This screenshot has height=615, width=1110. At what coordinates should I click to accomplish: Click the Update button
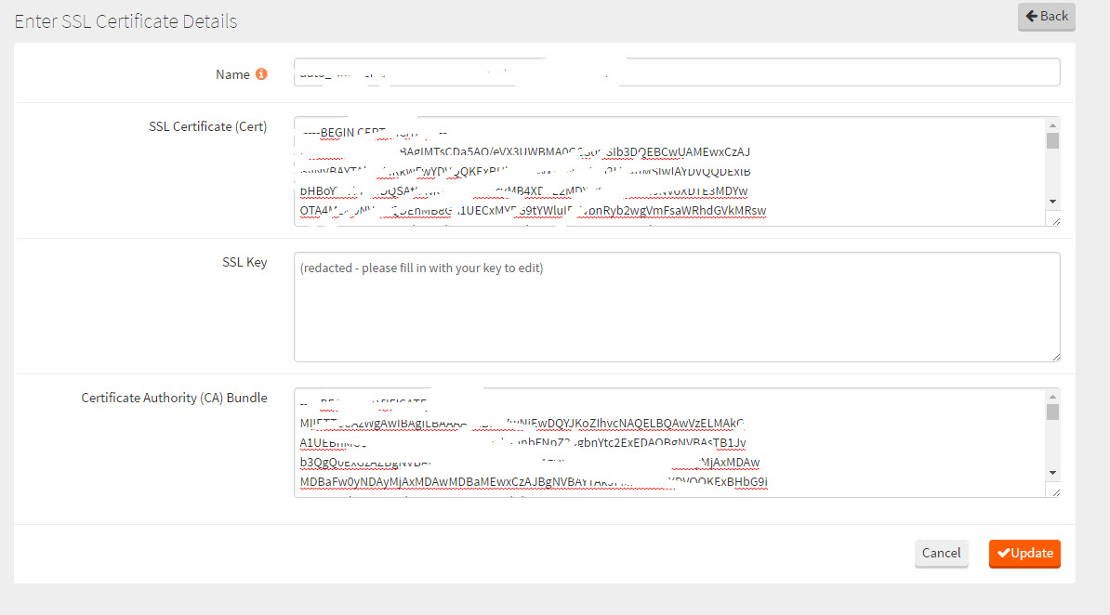pyautogui.click(x=1024, y=554)
